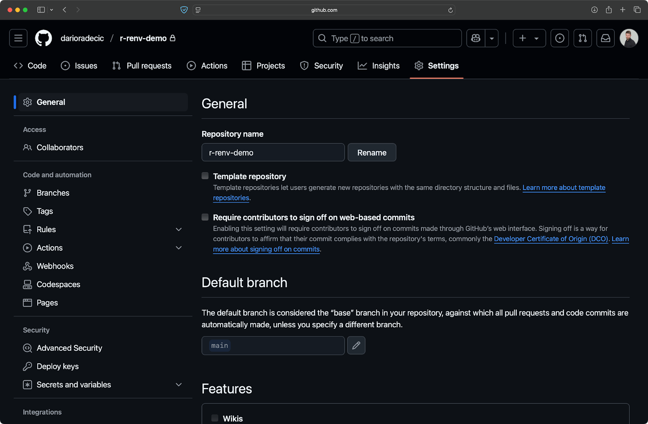The height and width of the screenshot is (424, 648).
Task: Toggle the Wikis feature checkbox
Action: point(215,418)
